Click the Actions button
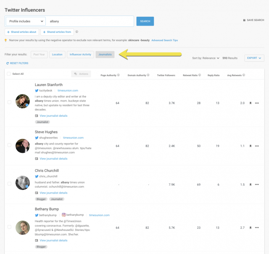The height and width of the screenshot is (254, 269). point(81,74)
